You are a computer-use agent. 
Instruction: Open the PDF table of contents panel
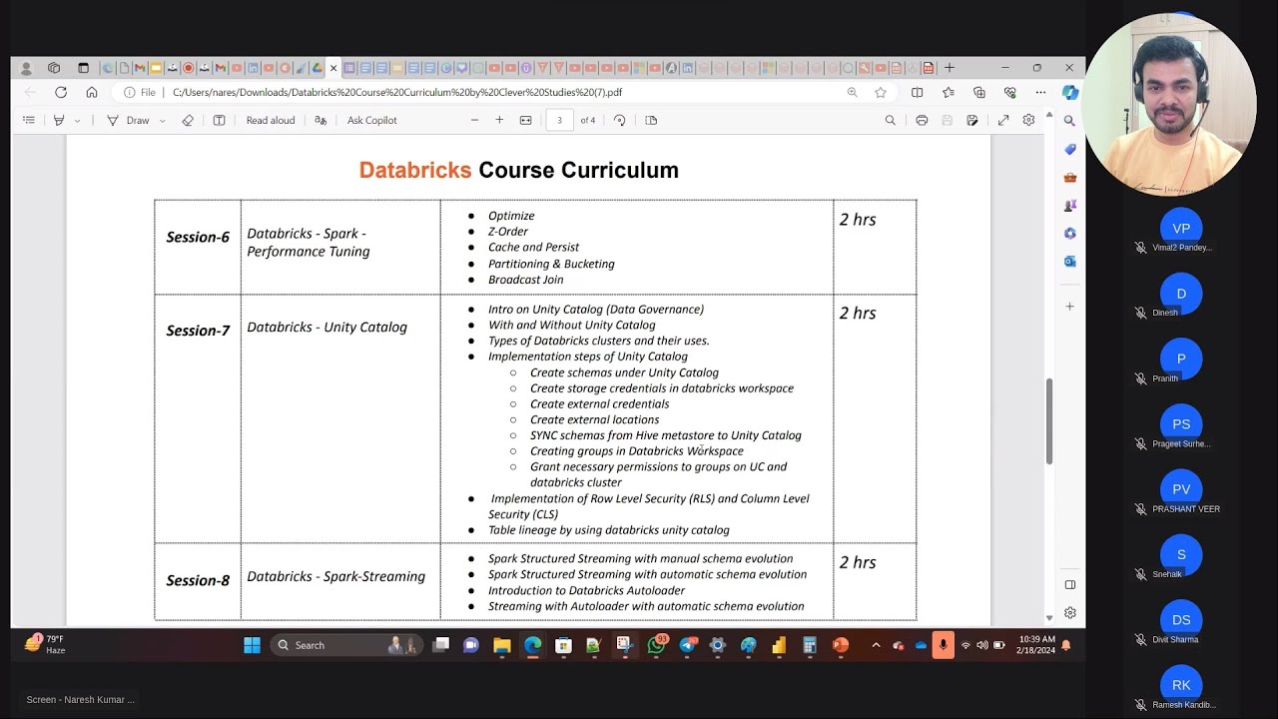(29, 120)
